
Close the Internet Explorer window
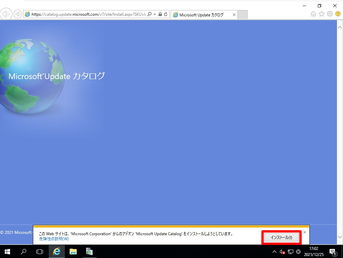click(x=335, y=6)
